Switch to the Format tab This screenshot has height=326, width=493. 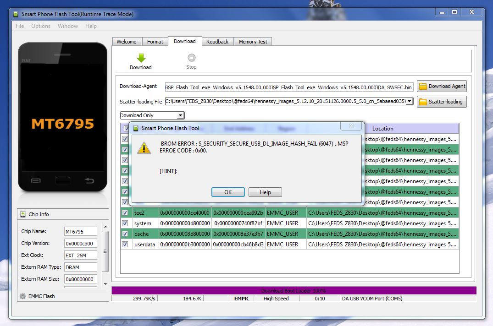point(155,42)
